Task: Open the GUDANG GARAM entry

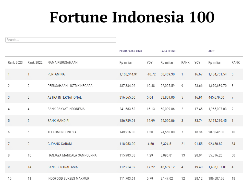Action: [59, 144]
